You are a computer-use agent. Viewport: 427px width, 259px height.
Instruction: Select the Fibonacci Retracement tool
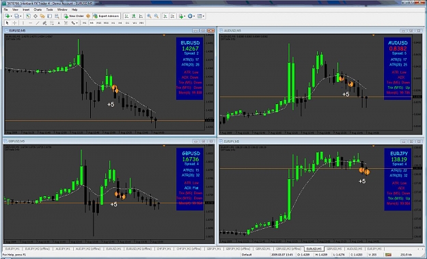coord(52,23)
